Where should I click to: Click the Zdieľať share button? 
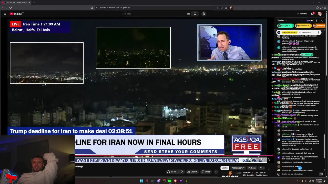tap(192, 172)
